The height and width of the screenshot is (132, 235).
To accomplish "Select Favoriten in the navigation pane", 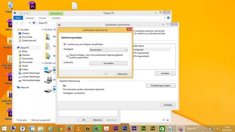I will 25,30.
